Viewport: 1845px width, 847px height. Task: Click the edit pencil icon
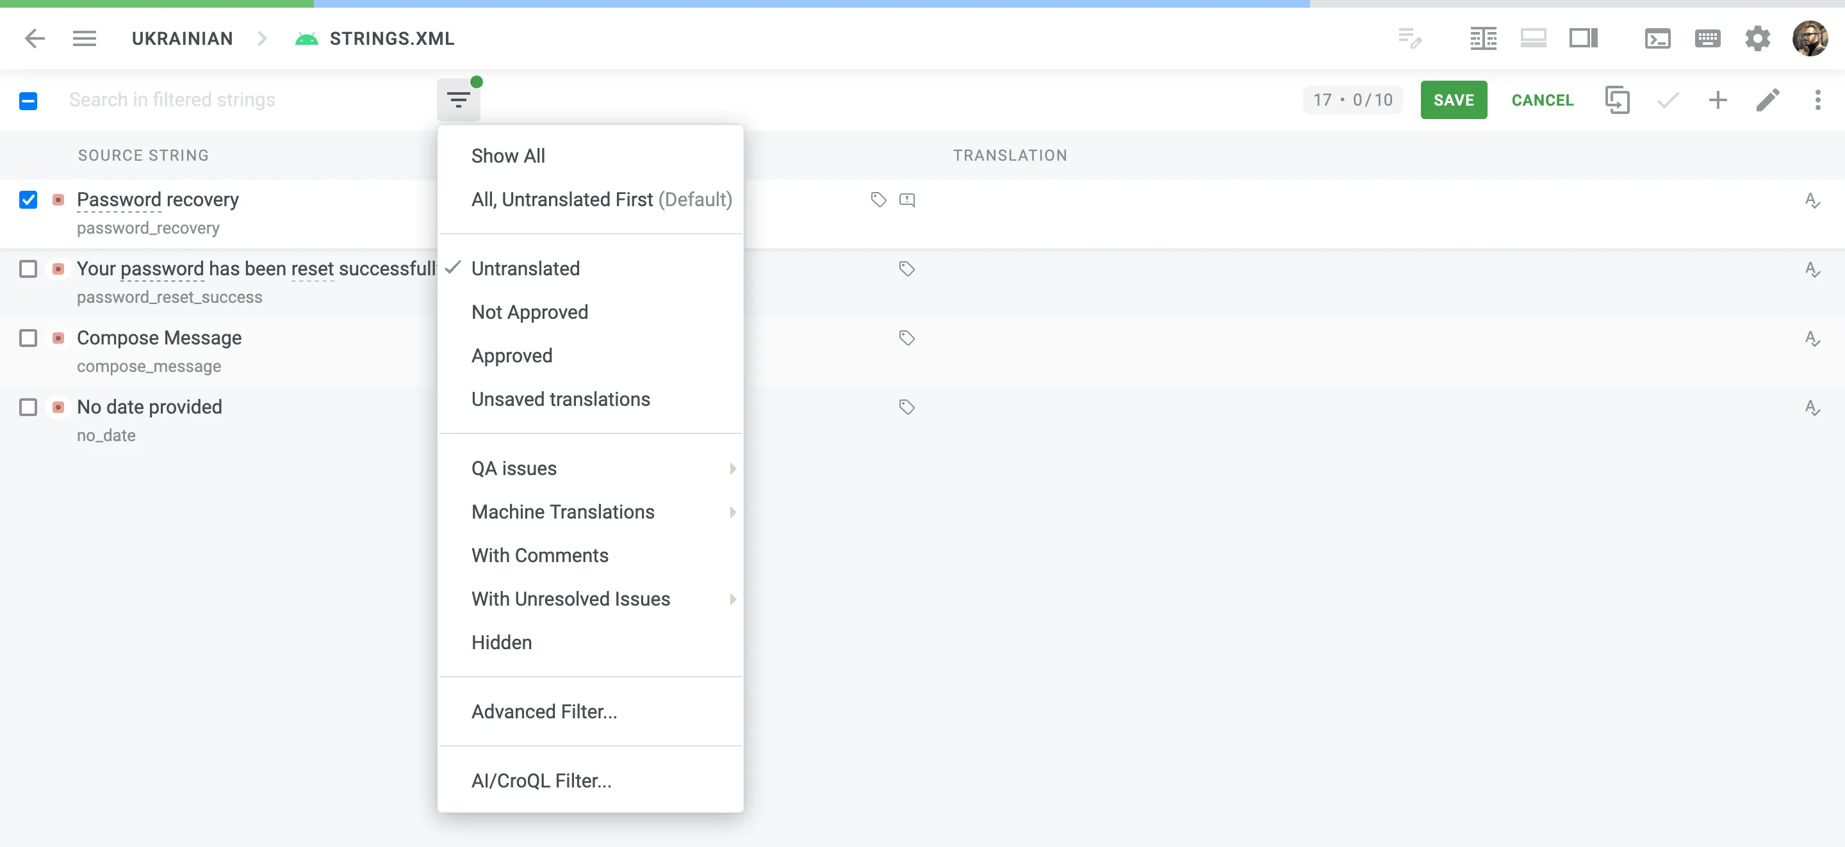(x=1766, y=99)
